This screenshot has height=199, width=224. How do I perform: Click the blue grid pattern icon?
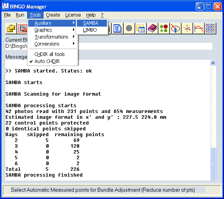[210, 29]
